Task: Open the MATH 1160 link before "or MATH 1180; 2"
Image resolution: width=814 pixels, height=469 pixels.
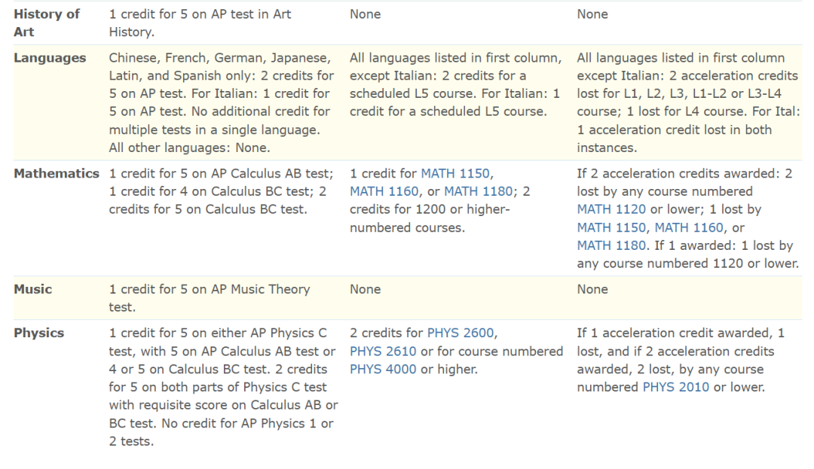Action: click(x=384, y=191)
